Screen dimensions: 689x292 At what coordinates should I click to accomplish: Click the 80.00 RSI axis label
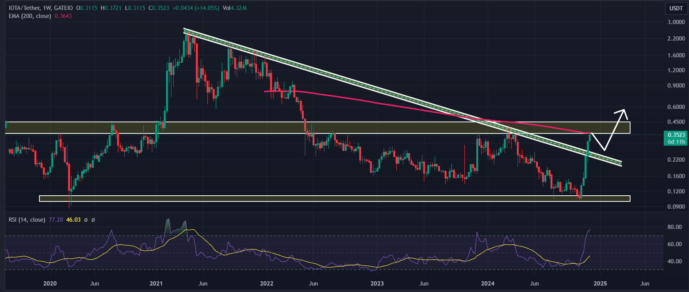[x=674, y=227]
